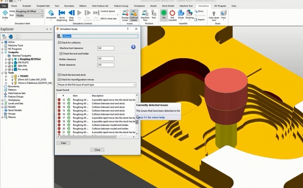
Task: Toggle Check for collisions checkbox
Action: click(59, 42)
